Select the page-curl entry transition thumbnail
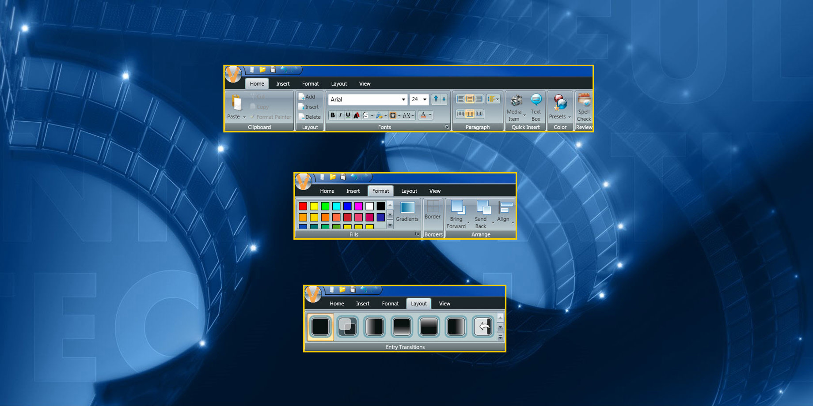Screen dimensions: 813x406 483,327
